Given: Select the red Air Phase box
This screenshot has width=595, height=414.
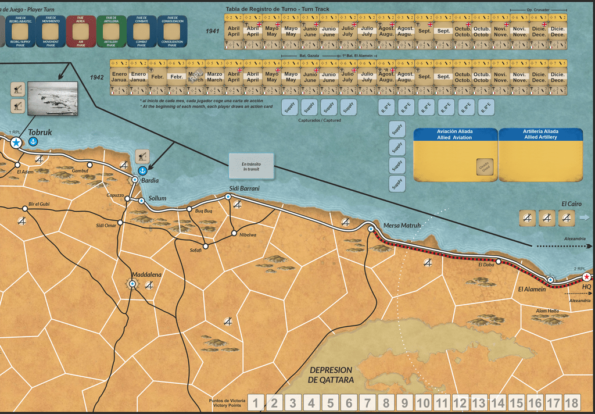Looking at the screenshot, I should (x=81, y=31).
